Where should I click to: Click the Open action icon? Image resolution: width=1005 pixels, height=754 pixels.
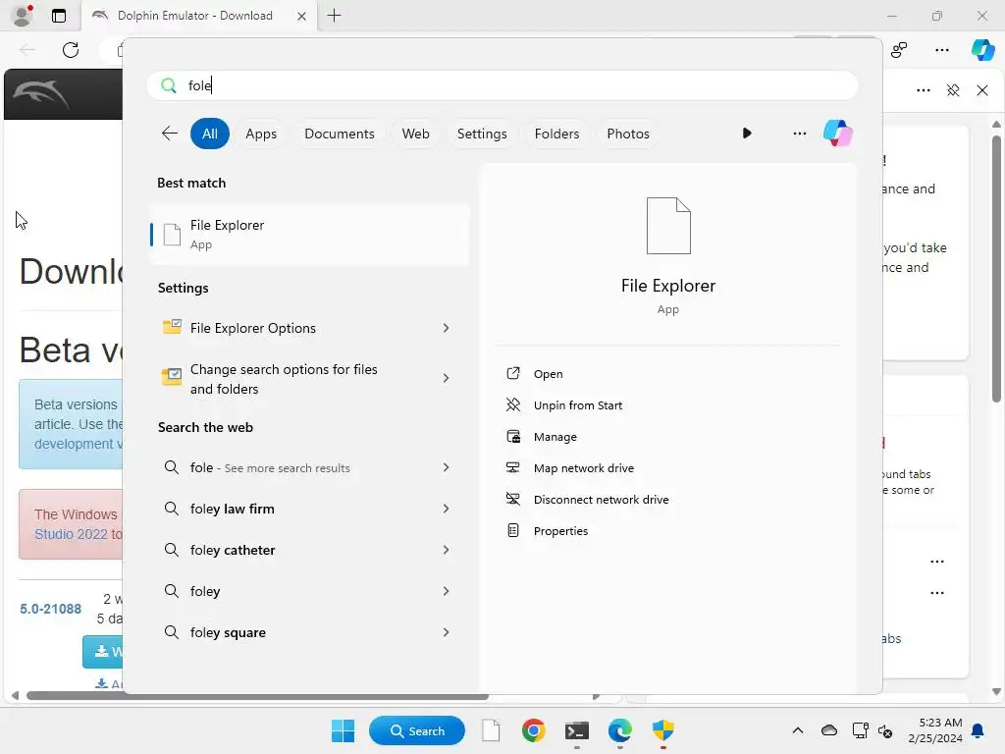pos(513,373)
